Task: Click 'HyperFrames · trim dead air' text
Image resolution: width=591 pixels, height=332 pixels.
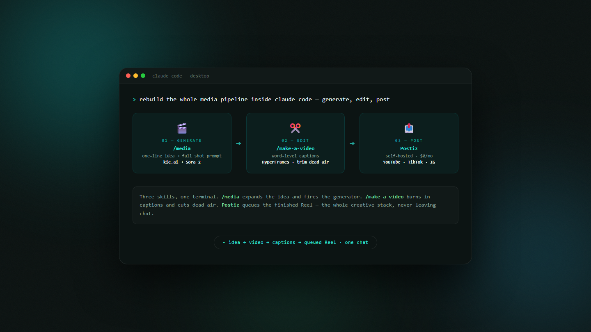Action: coord(295,162)
